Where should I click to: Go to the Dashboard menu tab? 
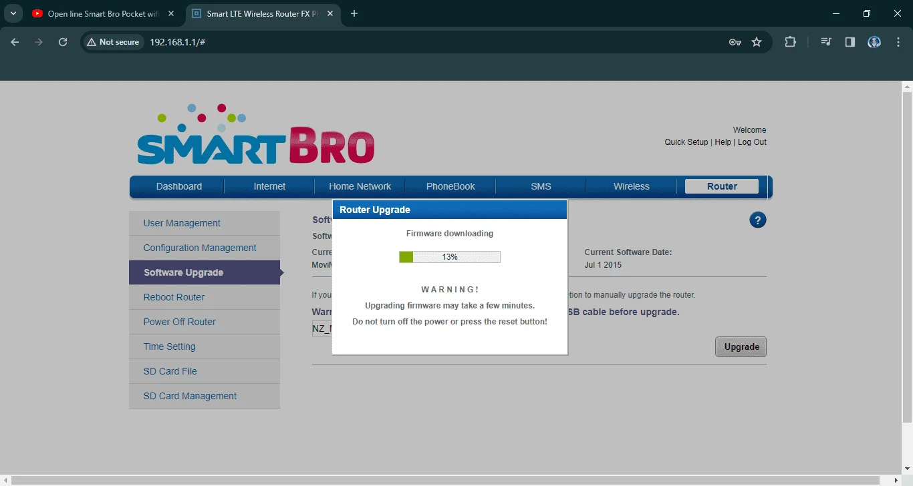(179, 186)
